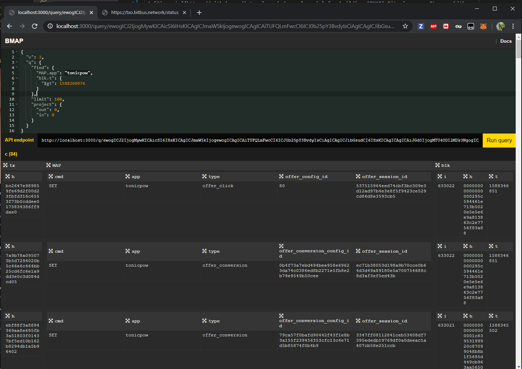Click expand icon above first offer_conversion_config_id

[x=281, y=246]
